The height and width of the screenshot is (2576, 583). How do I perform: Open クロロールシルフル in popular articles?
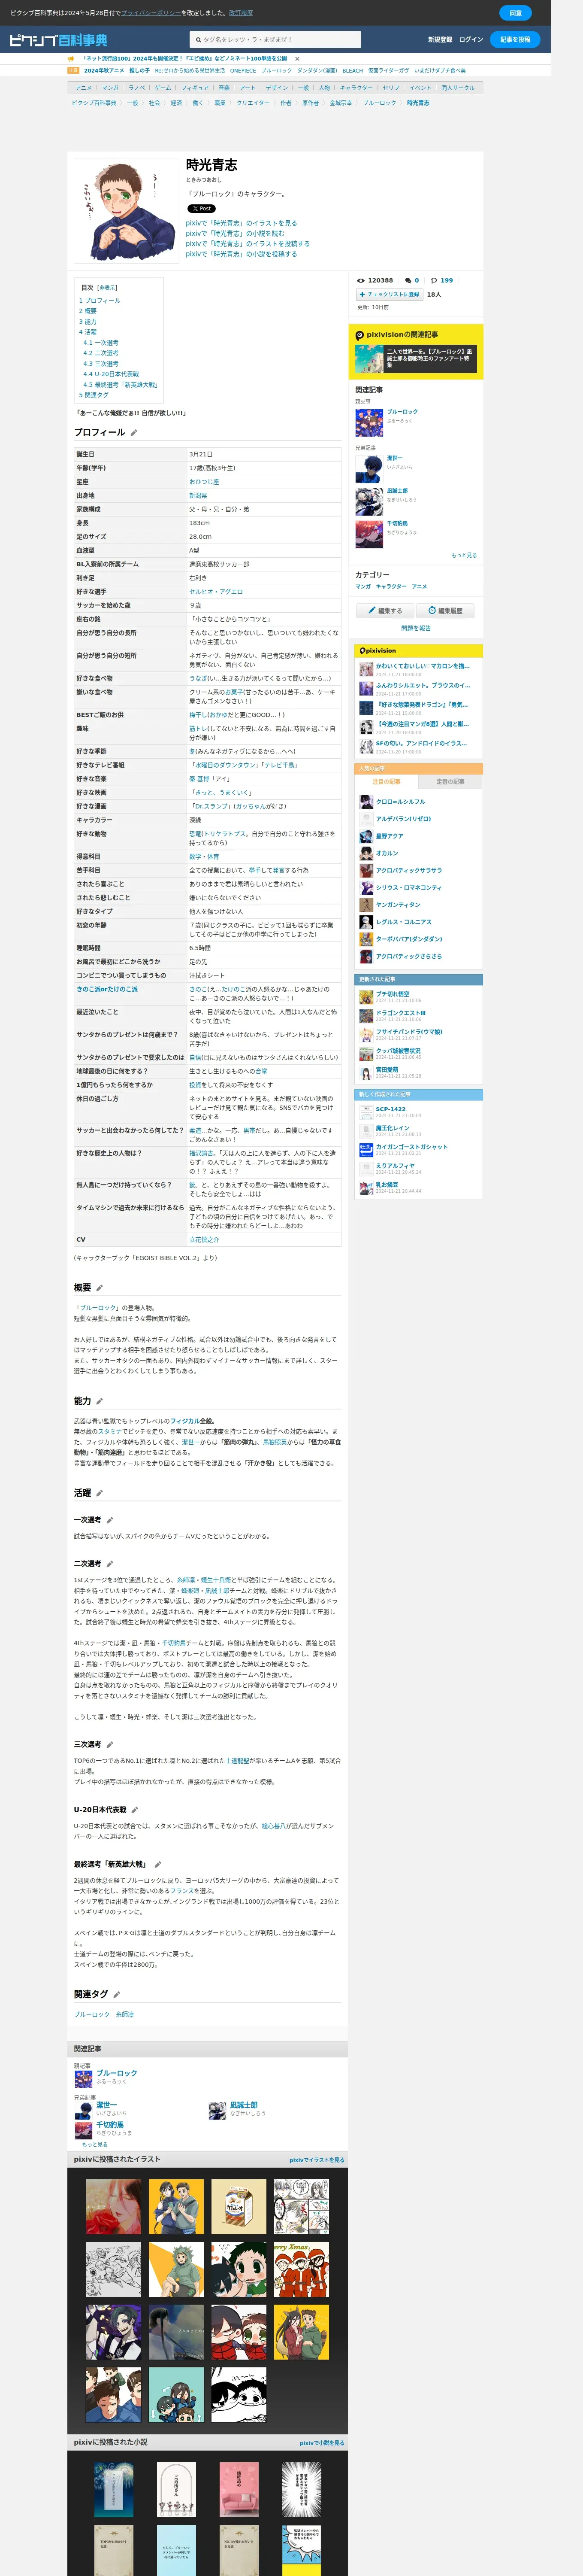[x=400, y=802]
